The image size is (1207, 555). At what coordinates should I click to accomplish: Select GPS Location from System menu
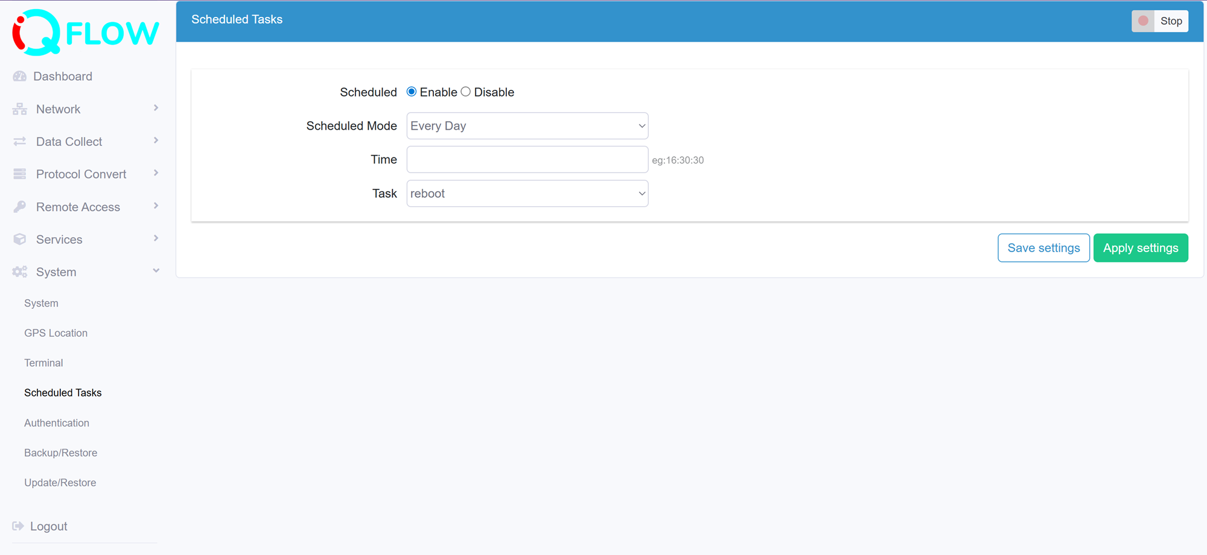(56, 332)
